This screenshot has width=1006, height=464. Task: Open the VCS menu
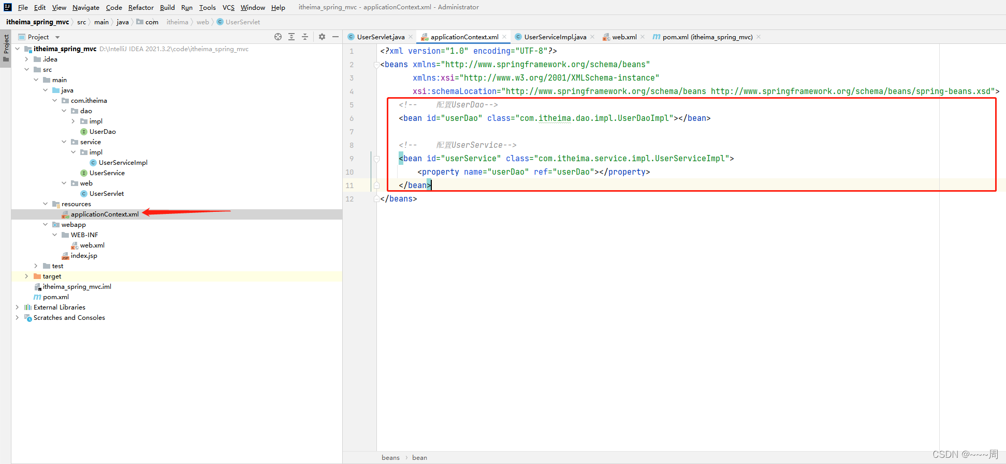(x=228, y=7)
